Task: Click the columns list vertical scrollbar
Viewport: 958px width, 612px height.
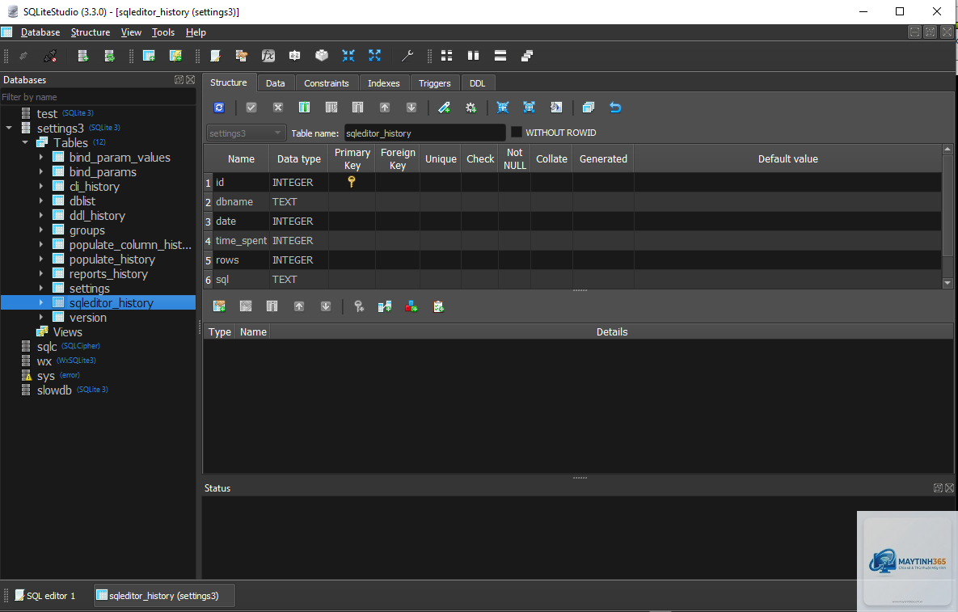Action: coord(947,216)
